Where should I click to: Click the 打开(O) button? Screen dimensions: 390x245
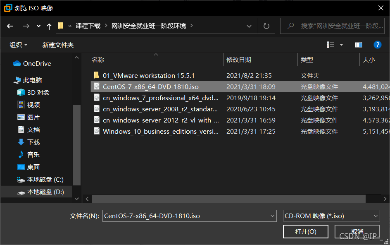pos(306,231)
